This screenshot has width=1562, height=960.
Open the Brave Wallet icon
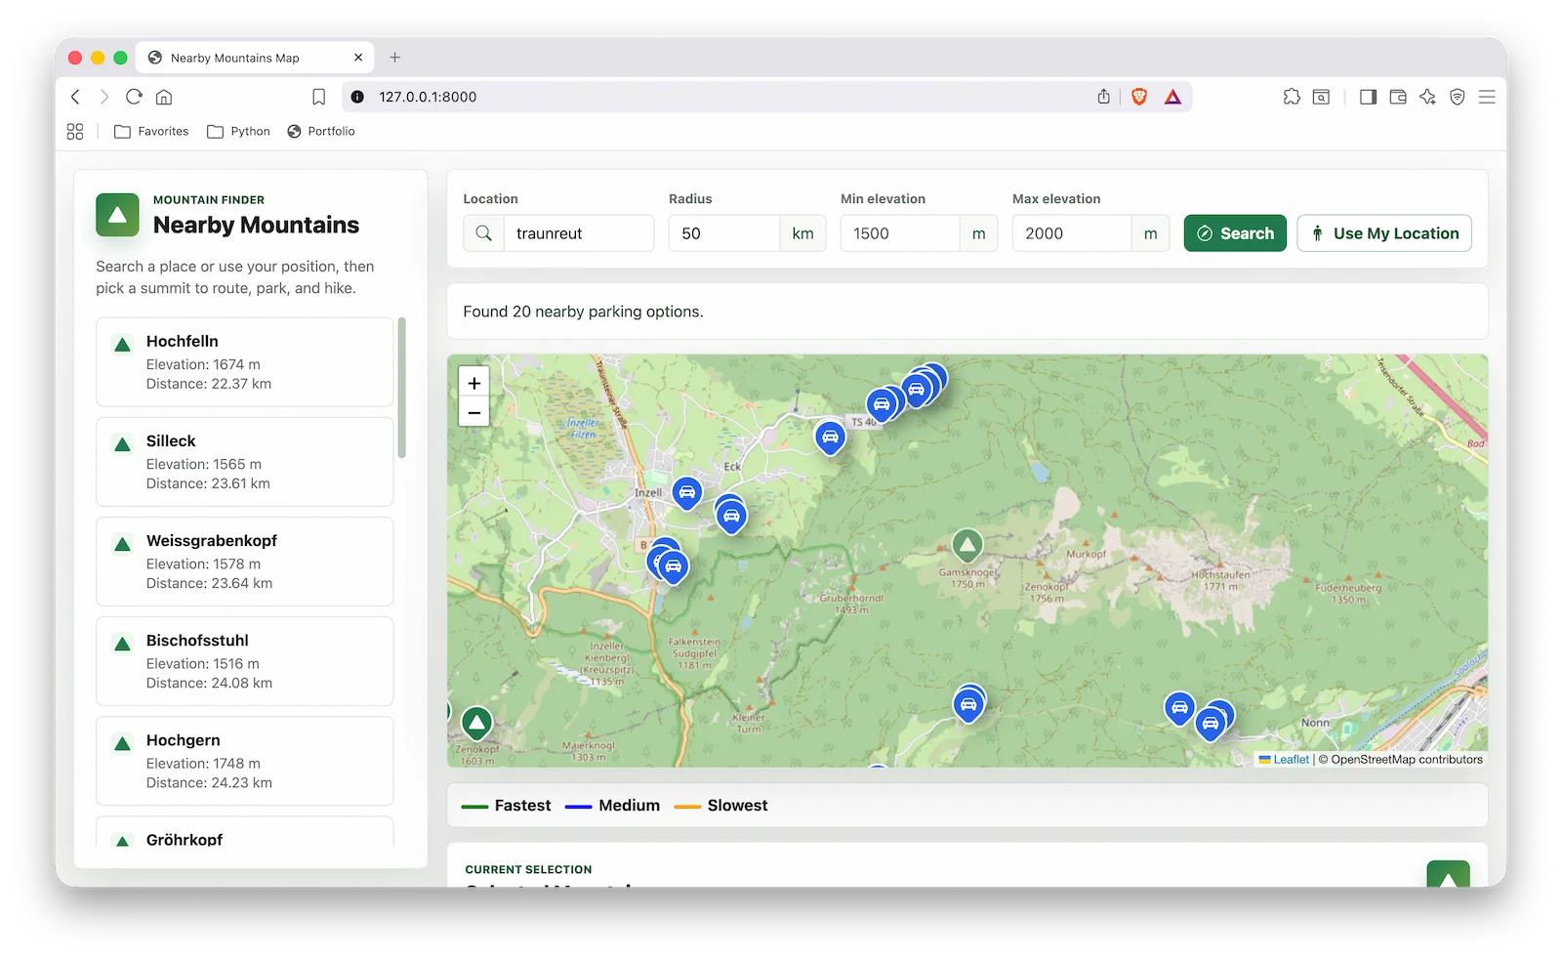click(1398, 97)
